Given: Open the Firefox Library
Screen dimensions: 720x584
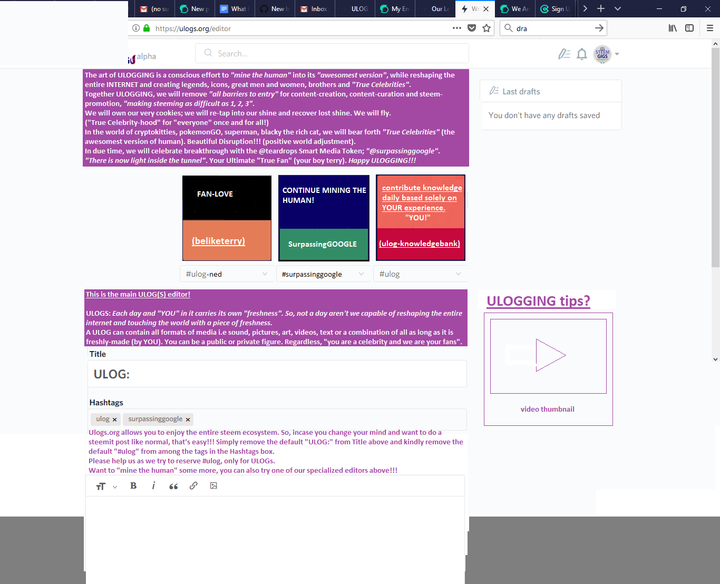Looking at the screenshot, I should point(673,28).
